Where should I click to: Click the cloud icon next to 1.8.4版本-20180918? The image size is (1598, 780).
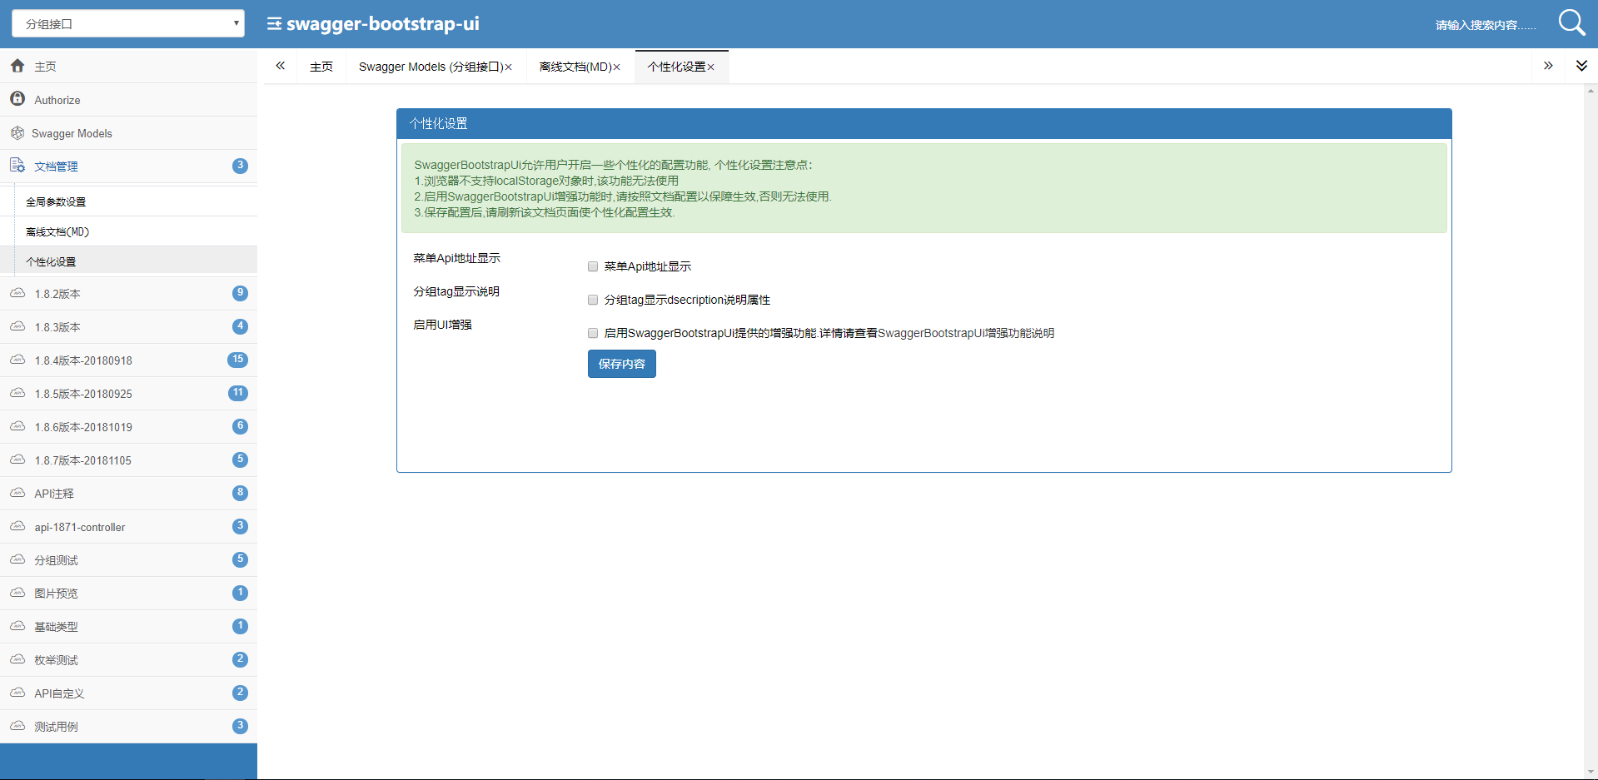click(x=17, y=360)
